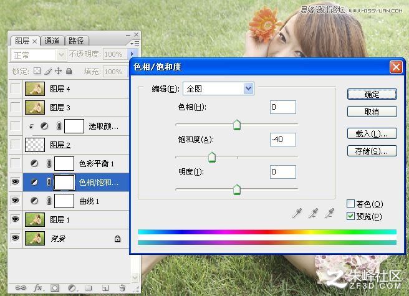Click the layers panel scroll down arrow
The image size is (409, 296).
click(135, 277)
